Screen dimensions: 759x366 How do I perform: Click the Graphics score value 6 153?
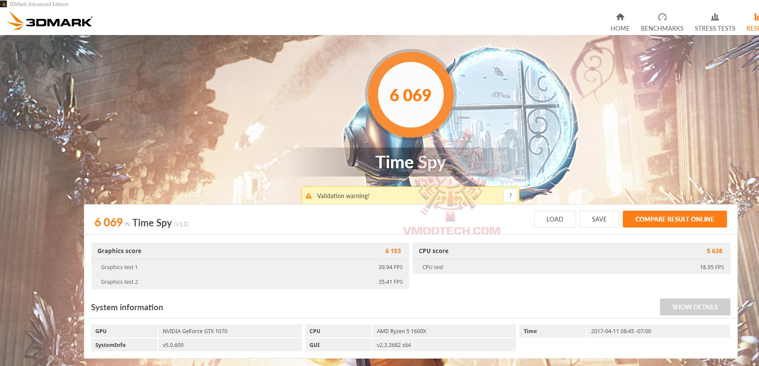(x=393, y=251)
